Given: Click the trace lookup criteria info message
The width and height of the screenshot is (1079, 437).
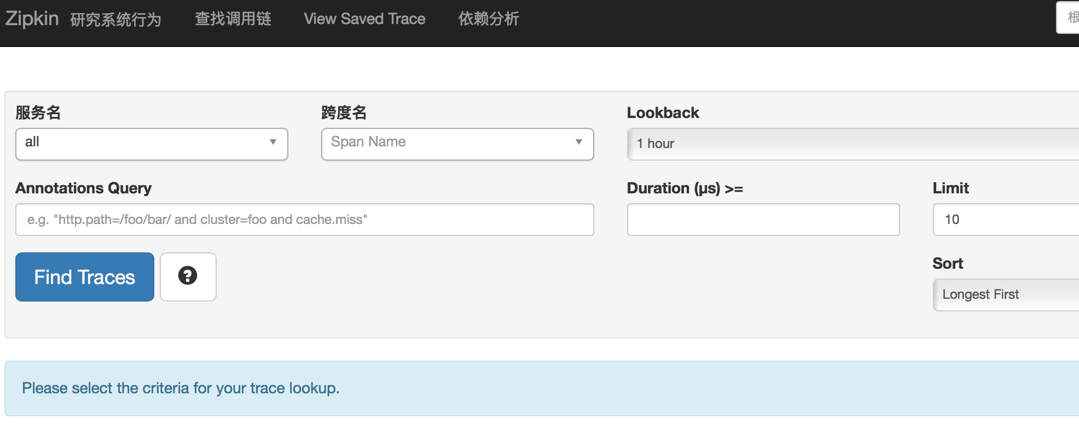Looking at the screenshot, I should [181, 388].
